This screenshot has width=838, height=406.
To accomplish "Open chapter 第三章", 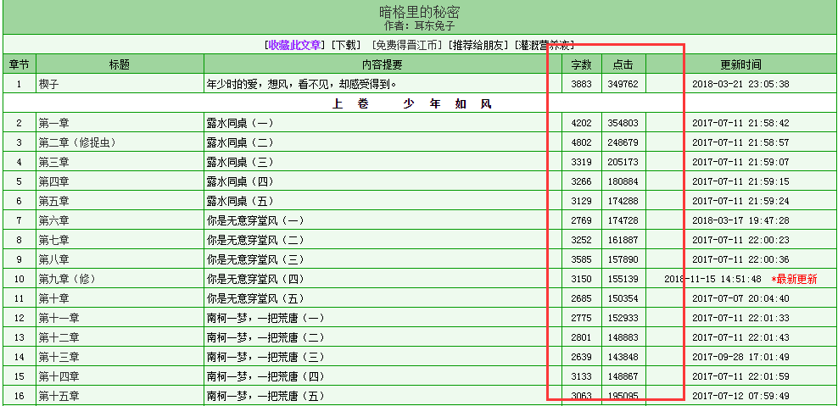I will 54,162.
